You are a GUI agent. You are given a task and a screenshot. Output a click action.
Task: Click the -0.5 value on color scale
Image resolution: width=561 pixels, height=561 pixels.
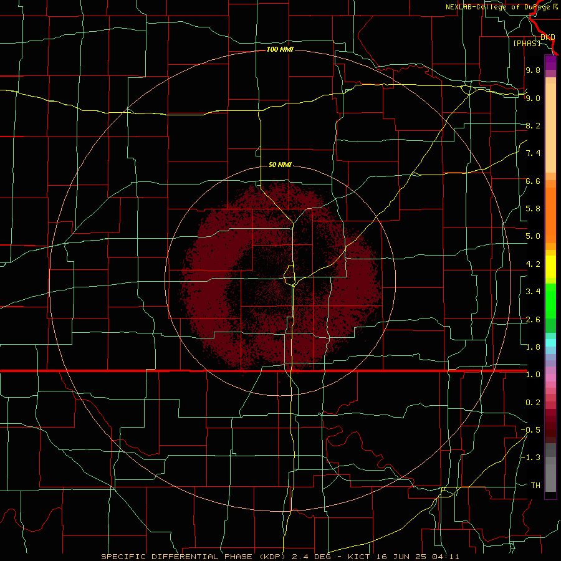click(x=530, y=430)
